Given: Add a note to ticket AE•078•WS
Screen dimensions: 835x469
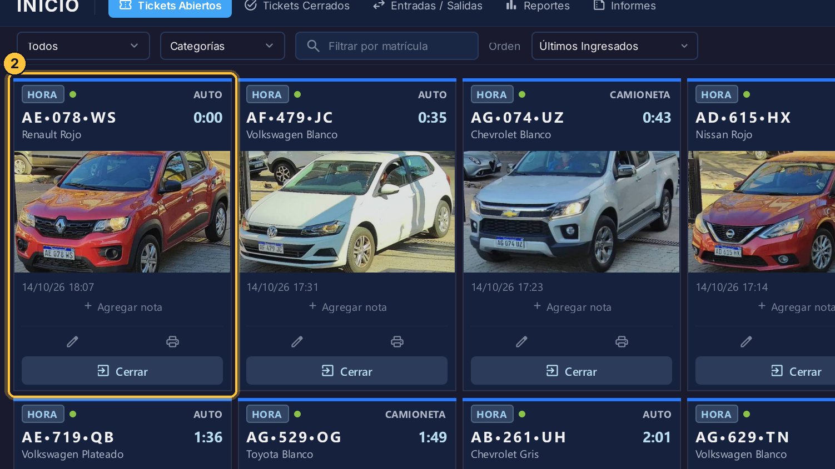Looking at the screenshot, I should (123, 307).
